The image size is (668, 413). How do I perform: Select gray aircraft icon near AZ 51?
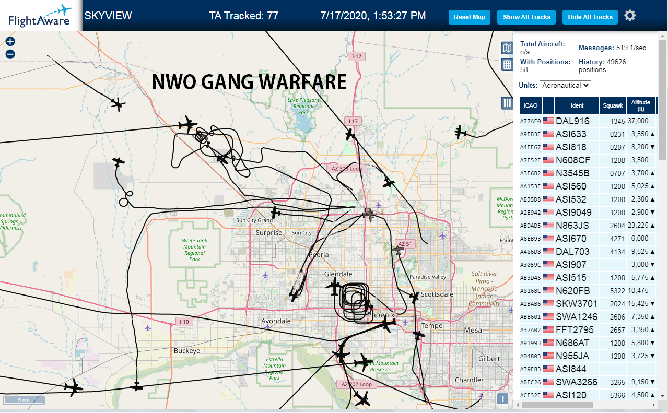(x=398, y=252)
